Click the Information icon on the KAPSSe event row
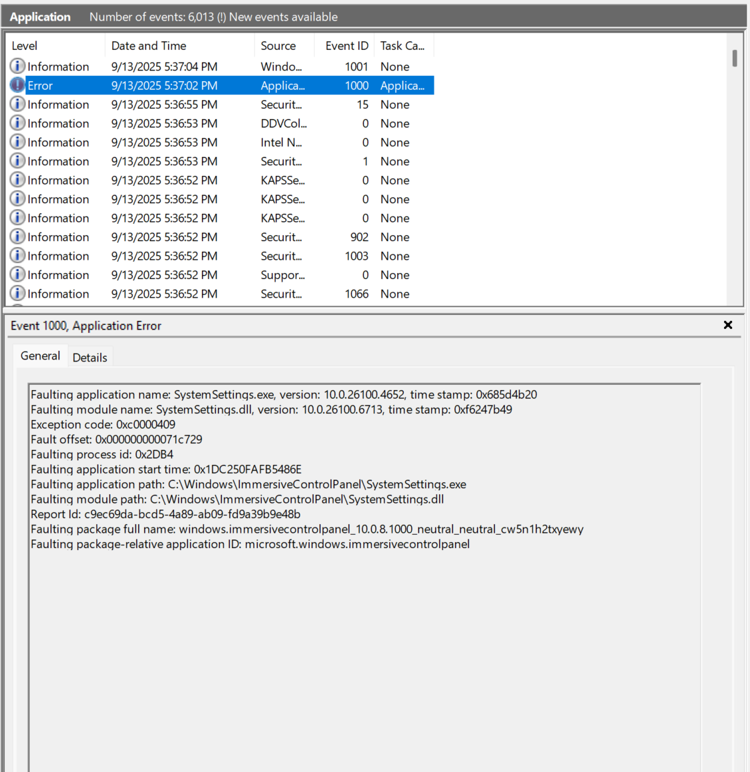This screenshot has height=772, width=750. [18, 180]
